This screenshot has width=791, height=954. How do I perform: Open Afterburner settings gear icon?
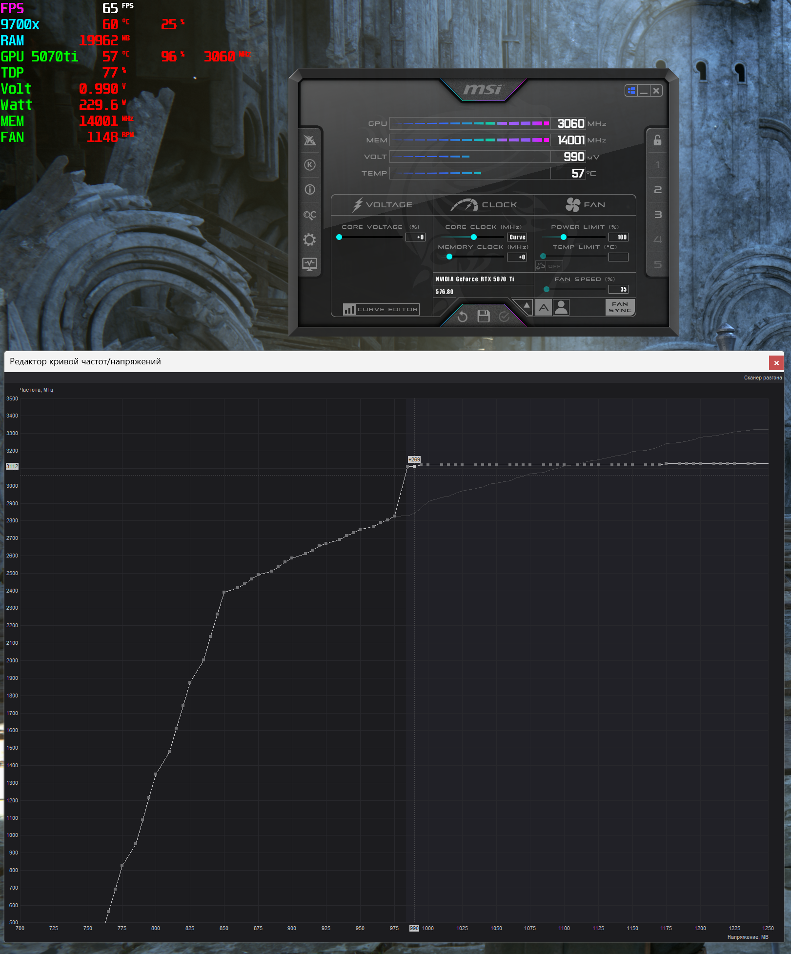pyautogui.click(x=310, y=239)
